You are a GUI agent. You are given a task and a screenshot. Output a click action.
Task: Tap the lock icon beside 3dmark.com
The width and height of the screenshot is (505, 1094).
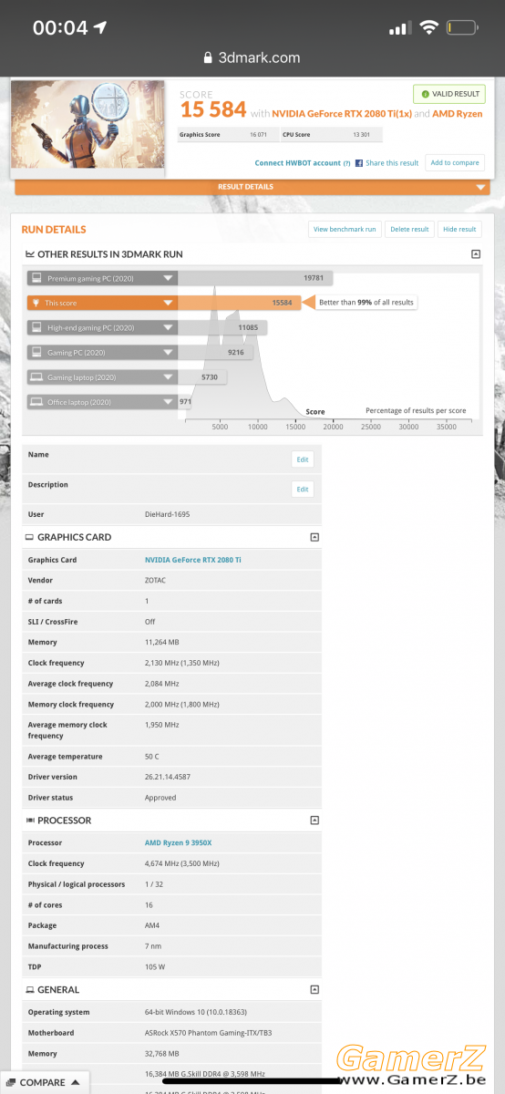click(209, 57)
